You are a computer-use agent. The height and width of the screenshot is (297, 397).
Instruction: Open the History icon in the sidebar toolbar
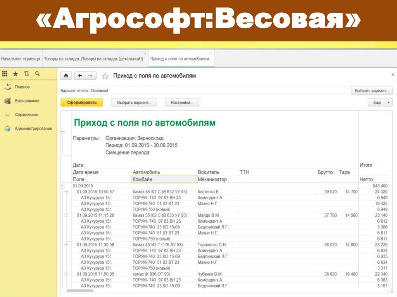(26, 73)
